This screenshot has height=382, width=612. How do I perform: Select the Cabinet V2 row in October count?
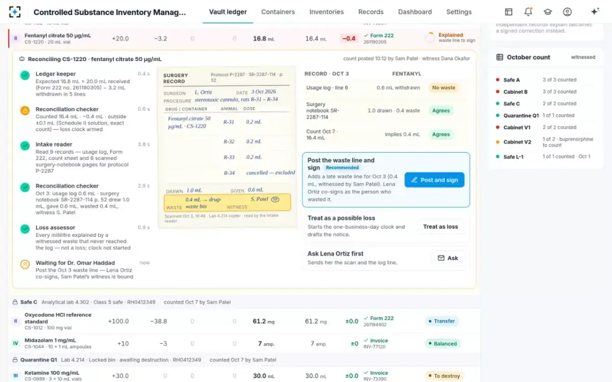click(545, 142)
